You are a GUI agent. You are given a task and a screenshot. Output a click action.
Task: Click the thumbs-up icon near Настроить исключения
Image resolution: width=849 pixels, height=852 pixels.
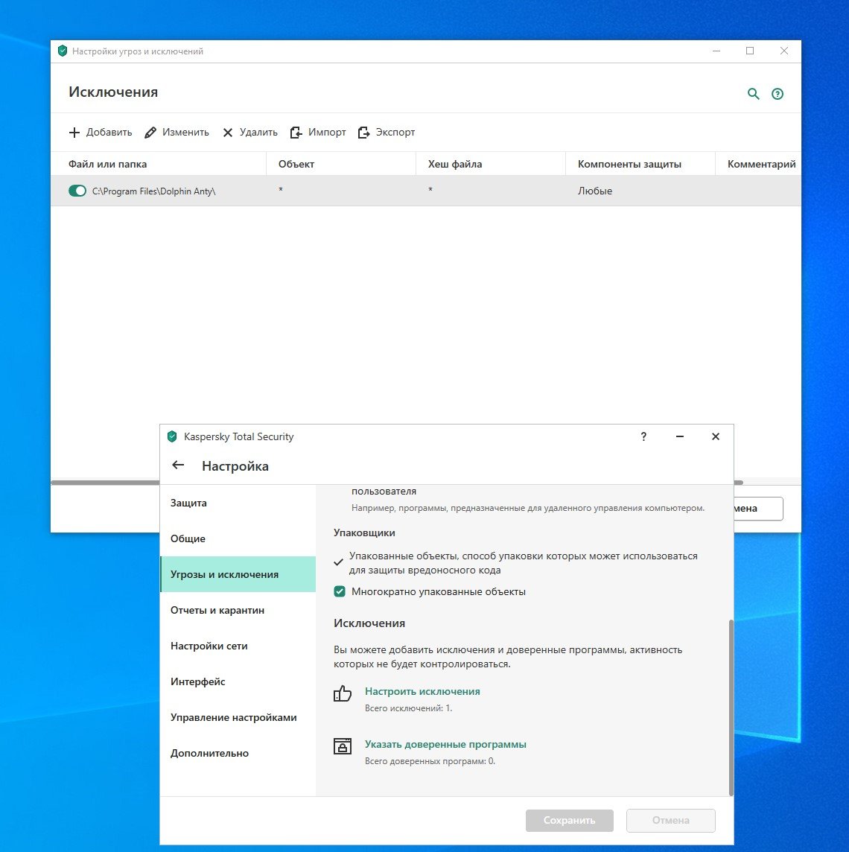343,693
